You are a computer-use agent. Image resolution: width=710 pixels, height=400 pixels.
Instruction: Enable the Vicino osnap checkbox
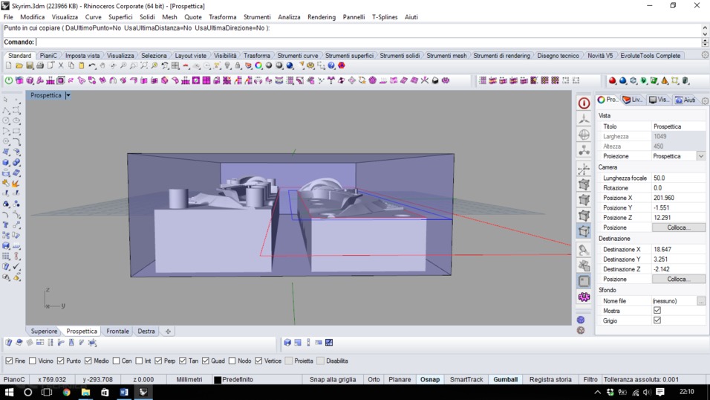[x=33, y=361]
